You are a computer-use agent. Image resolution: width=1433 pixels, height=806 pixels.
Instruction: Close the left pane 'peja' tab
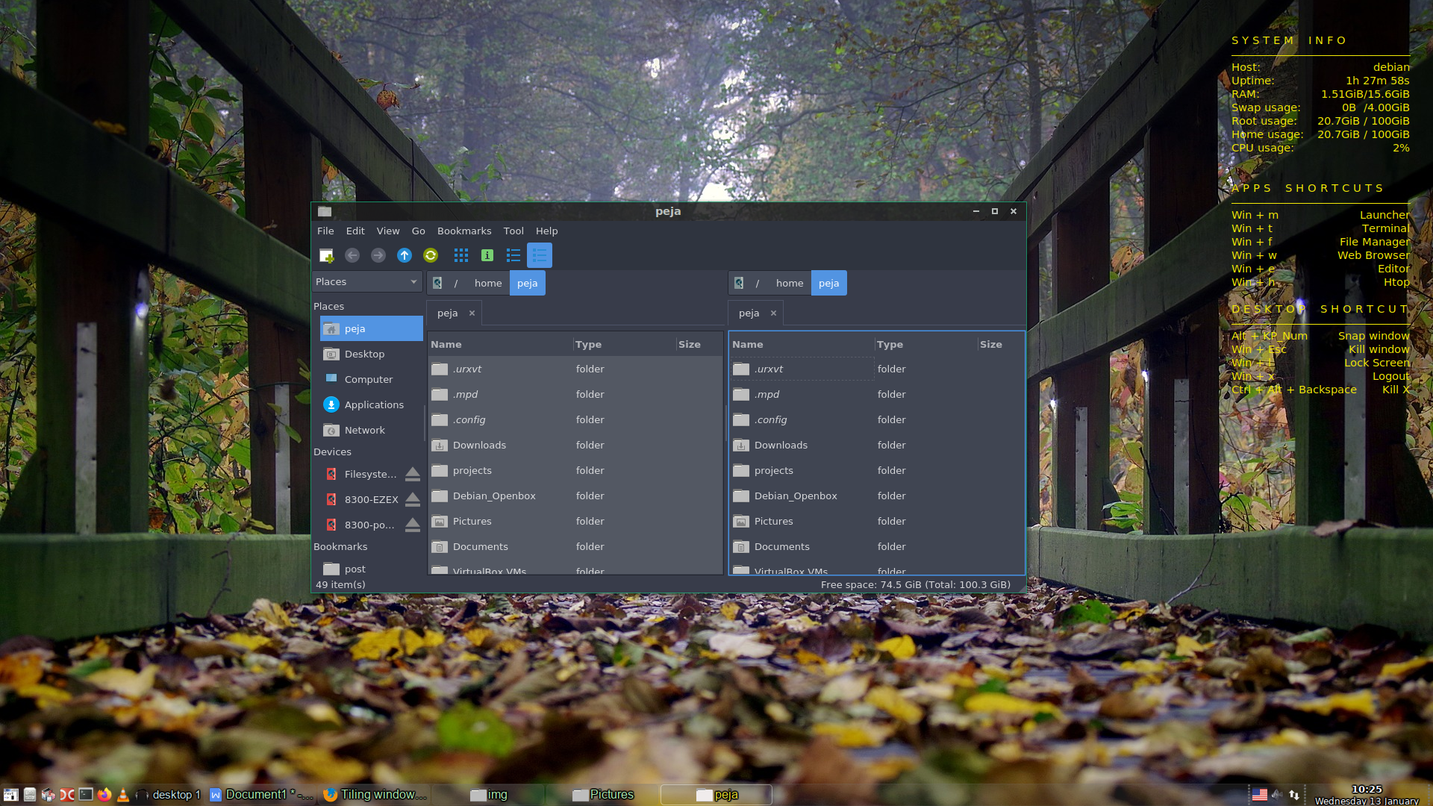point(472,313)
